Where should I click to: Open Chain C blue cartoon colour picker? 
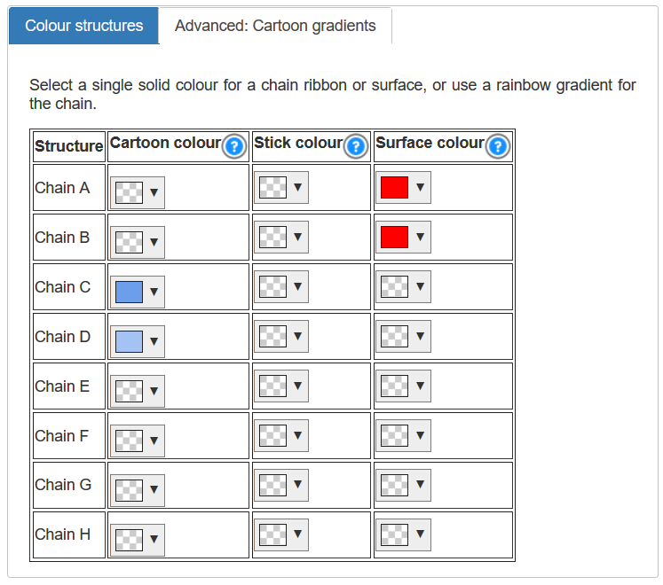pyautogui.click(x=138, y=292)
